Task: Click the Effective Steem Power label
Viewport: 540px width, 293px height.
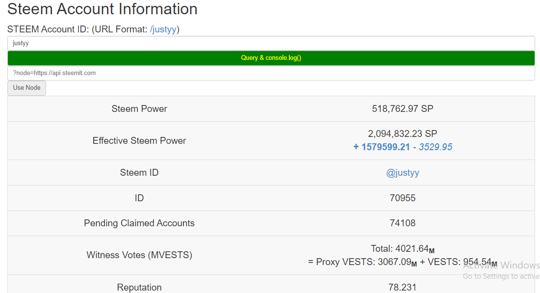Action: point(139,141)
